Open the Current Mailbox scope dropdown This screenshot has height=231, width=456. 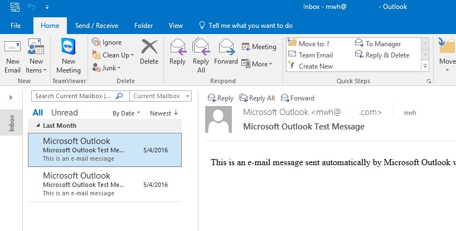coord(161,96)
